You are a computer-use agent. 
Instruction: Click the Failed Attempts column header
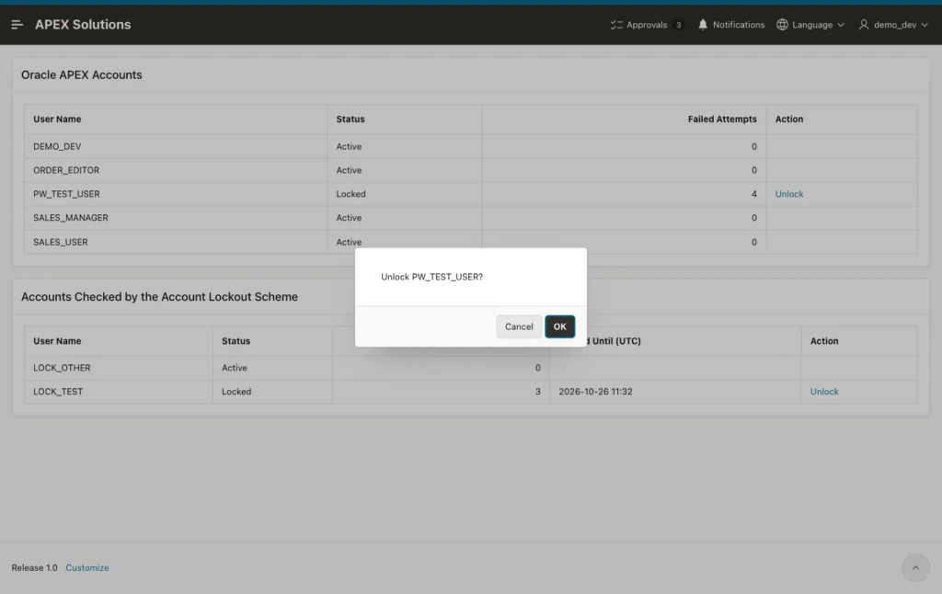(722, 119)
